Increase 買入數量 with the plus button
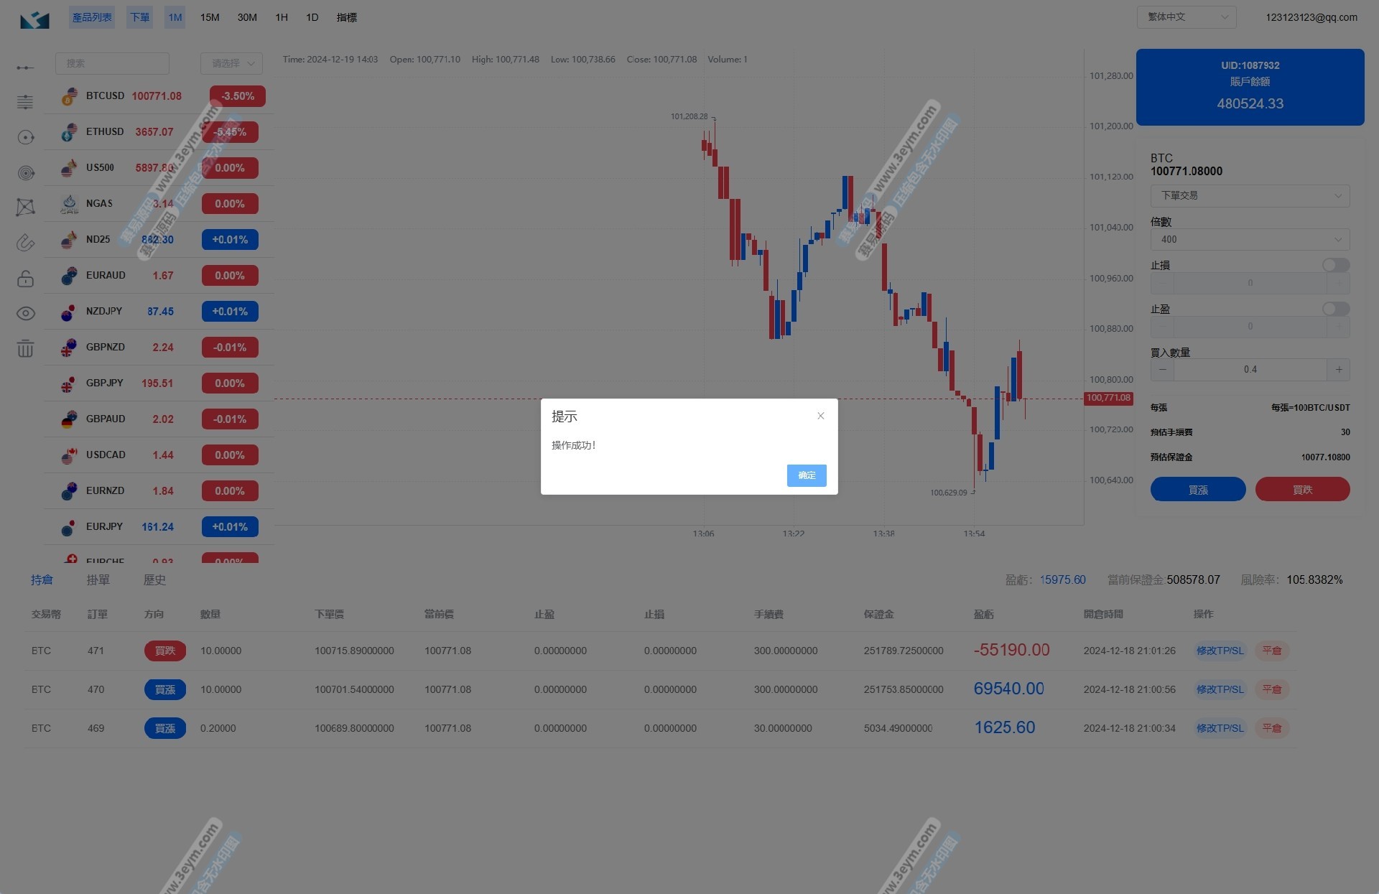The image size is (1379, 894). point(1338,370)
